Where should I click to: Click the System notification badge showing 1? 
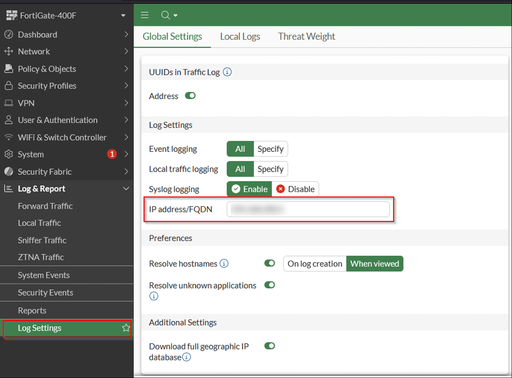pyautogui.click(x=112, y=154)
